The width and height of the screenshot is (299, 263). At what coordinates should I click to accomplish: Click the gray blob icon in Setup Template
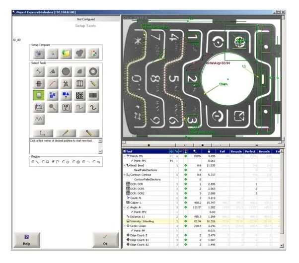click(x=79, y=53)
